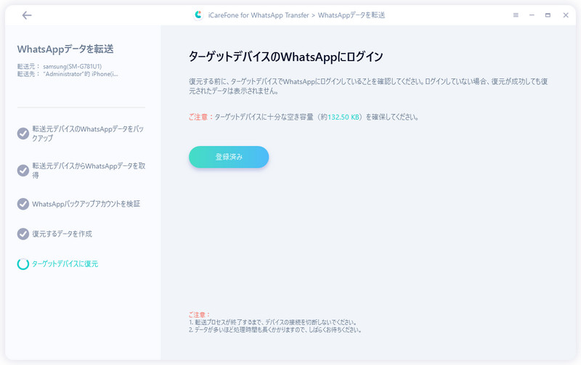Click checkmark beside 復元するデータを作成
581x365 pixels.
click(23, 234)
